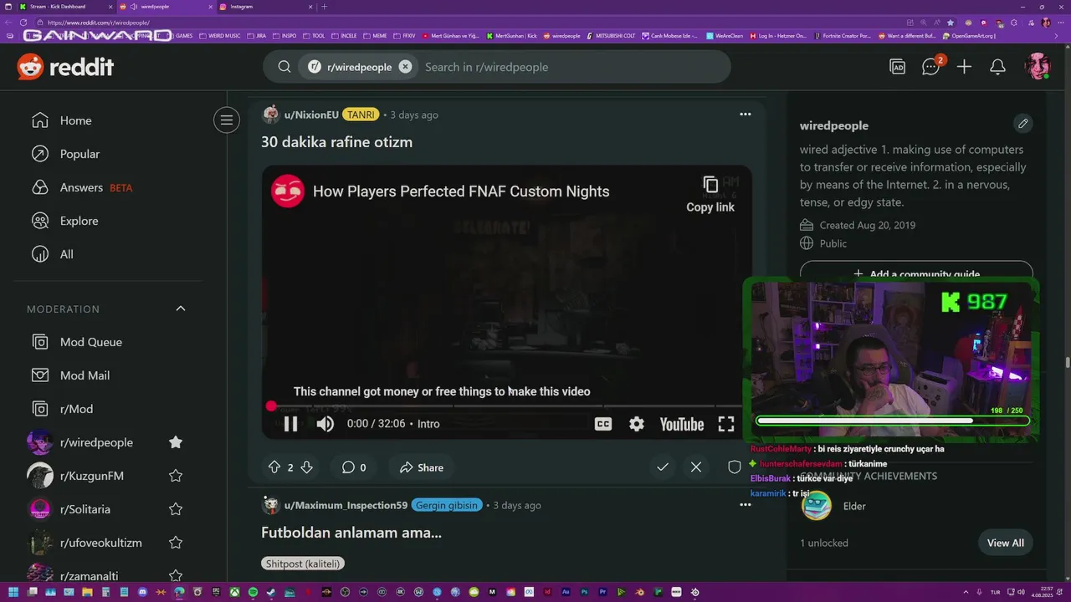Open mod shield actions on post
Image resolution: width=1071 pixels, height=602 pixels.
tap(734, 467)
